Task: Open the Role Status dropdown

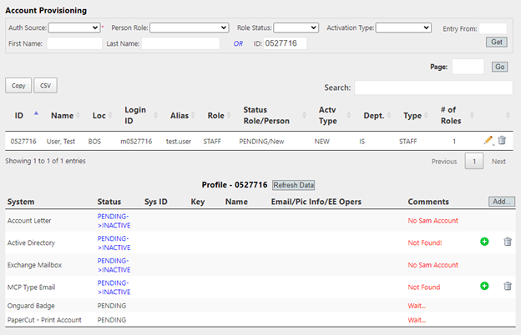Action: coord(296,27)
